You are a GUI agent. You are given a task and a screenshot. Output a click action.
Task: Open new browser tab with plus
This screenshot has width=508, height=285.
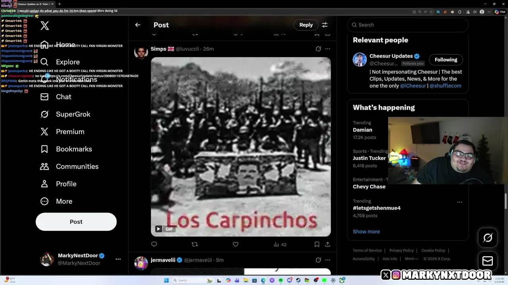coord(59,4)
